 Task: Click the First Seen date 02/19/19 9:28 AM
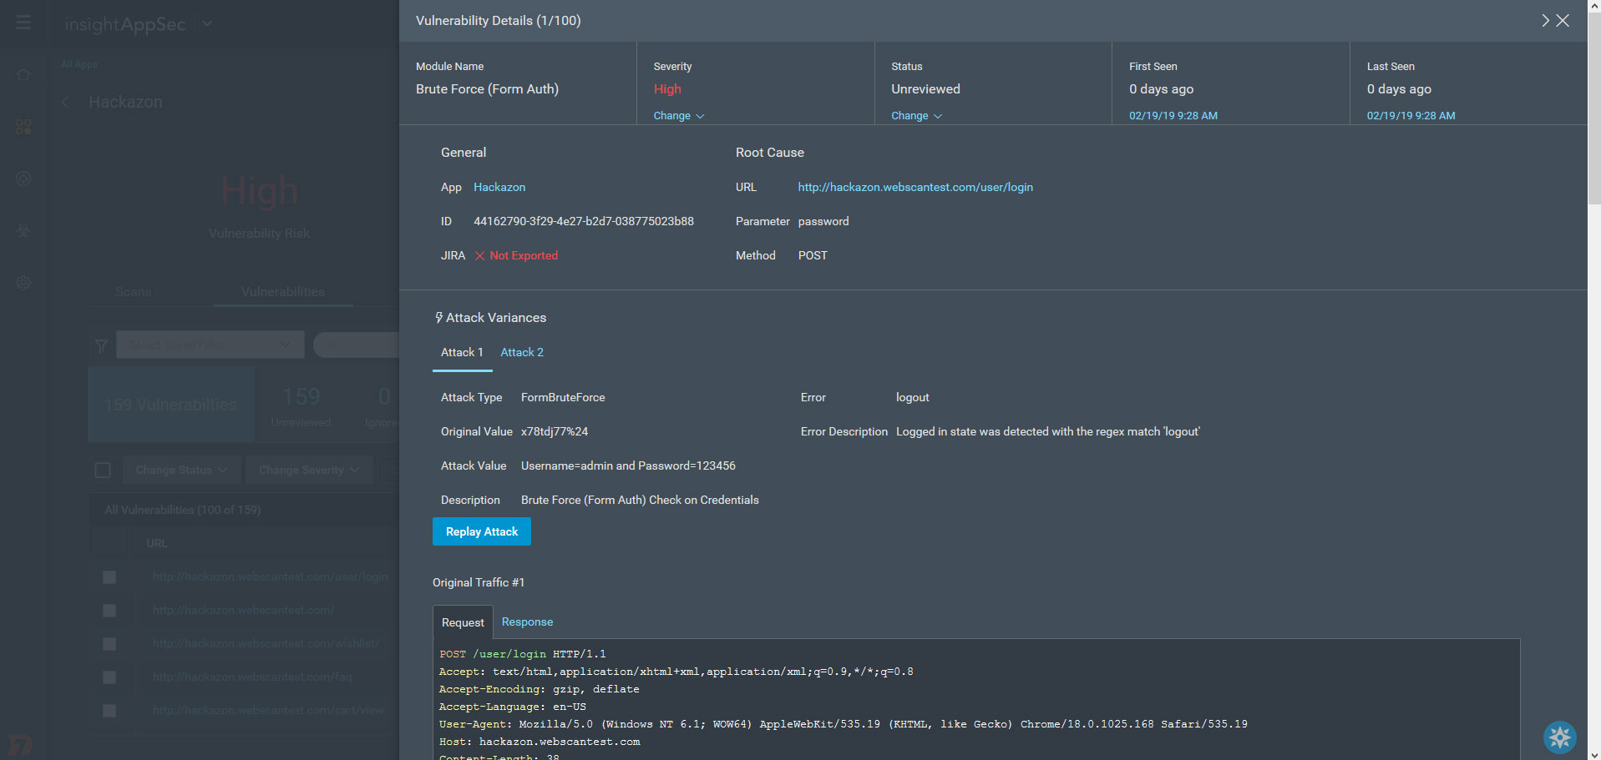1173,116
